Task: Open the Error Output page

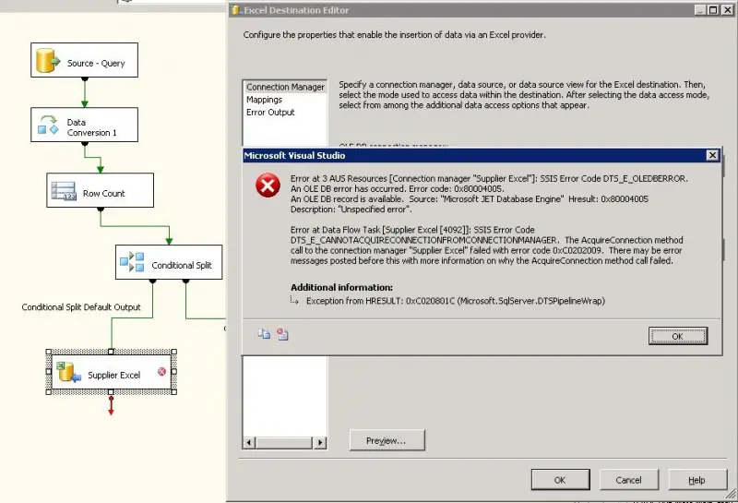Action: [x=270, y=112]
